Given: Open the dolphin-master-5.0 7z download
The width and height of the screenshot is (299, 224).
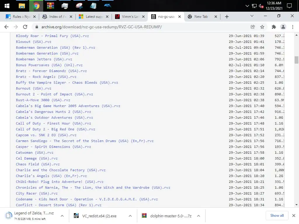Looking at the screenshot, I should tap(167, 216).
